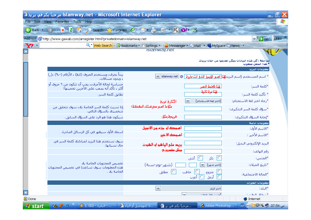Click the AR language indicator in the taskbar
Screen dimensions: 311x220
click(242, 206)
